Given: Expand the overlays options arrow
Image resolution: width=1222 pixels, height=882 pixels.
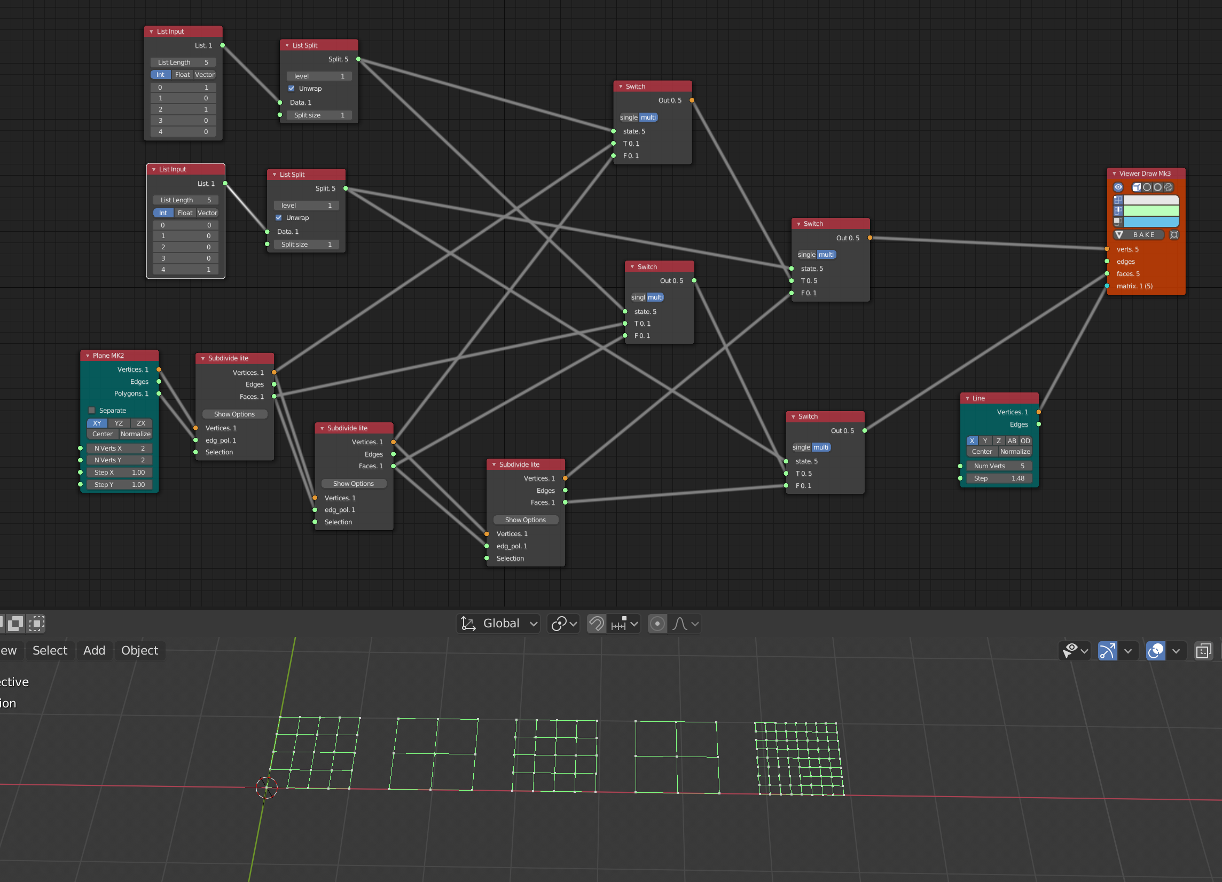Looking at the screenshot, I should [x=1176, y=650].
